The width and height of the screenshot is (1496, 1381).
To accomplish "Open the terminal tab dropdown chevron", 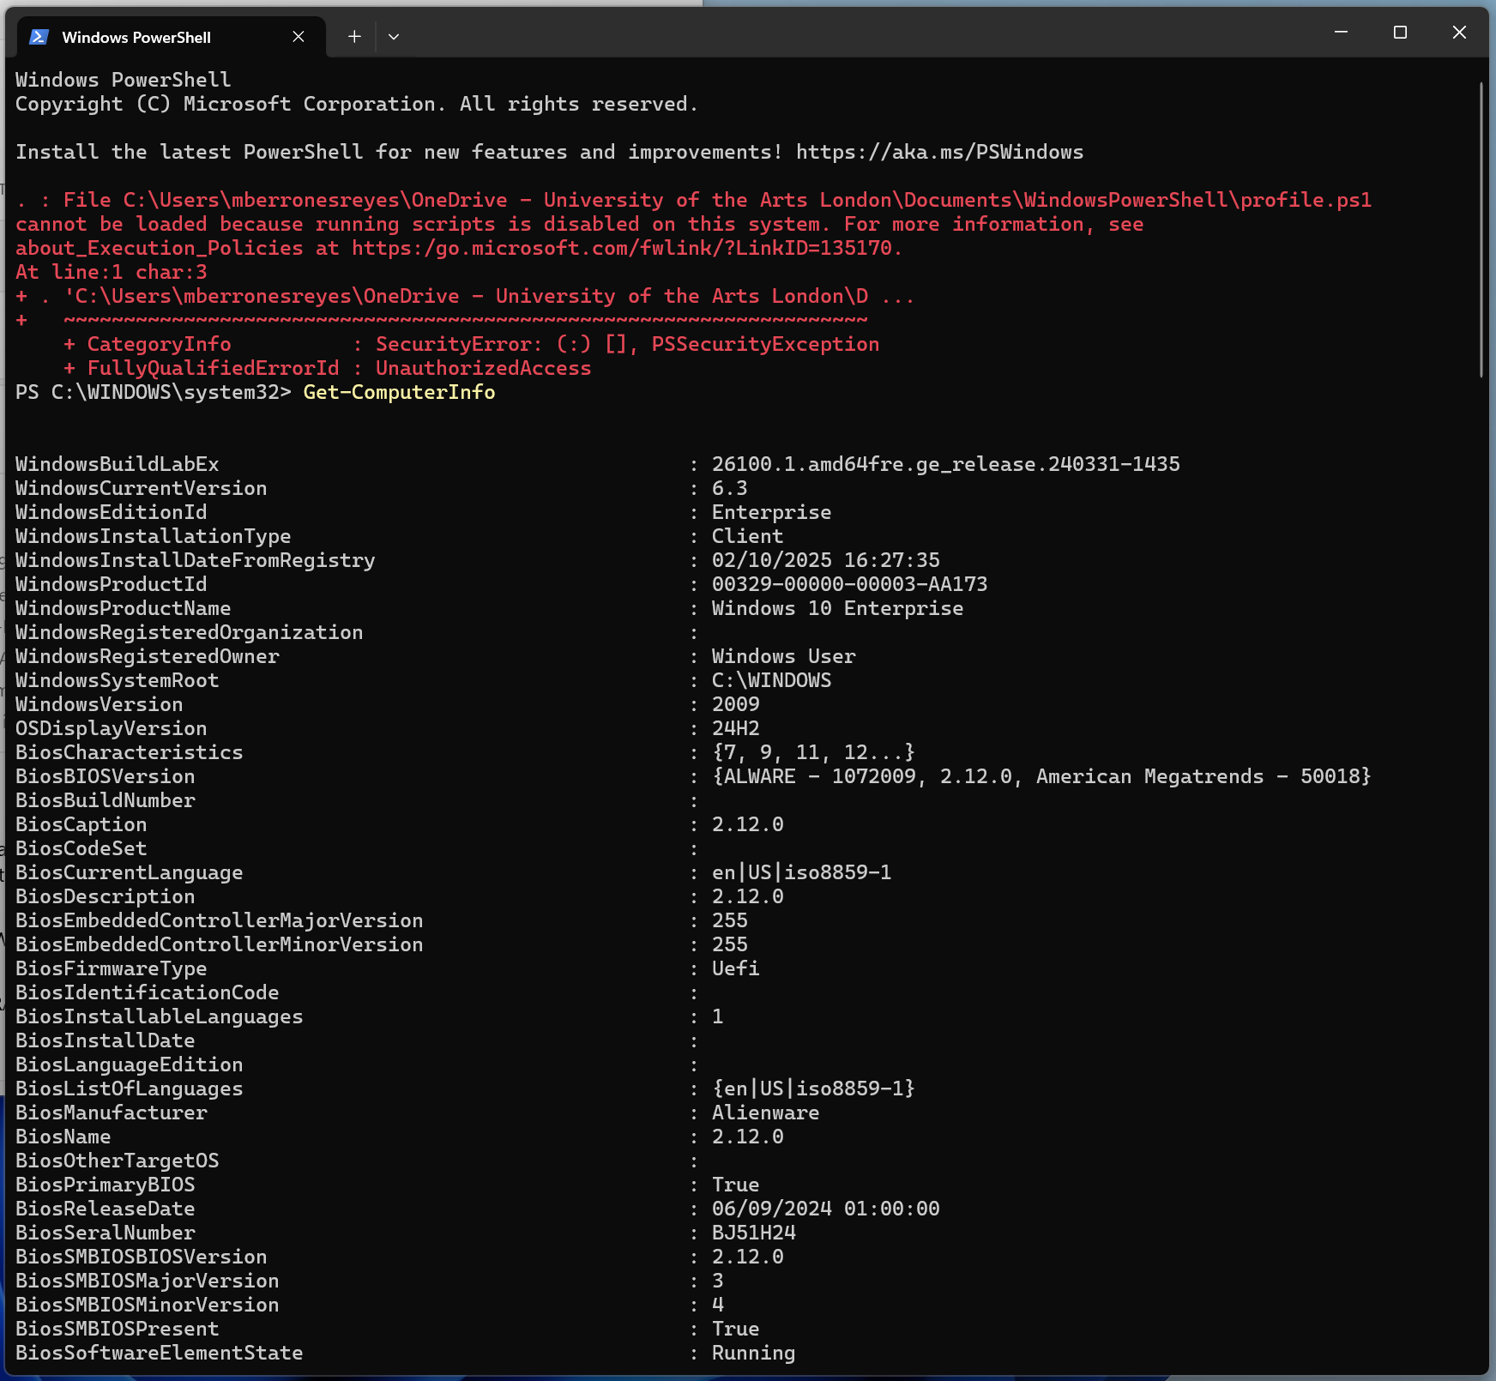I will 394,36.
